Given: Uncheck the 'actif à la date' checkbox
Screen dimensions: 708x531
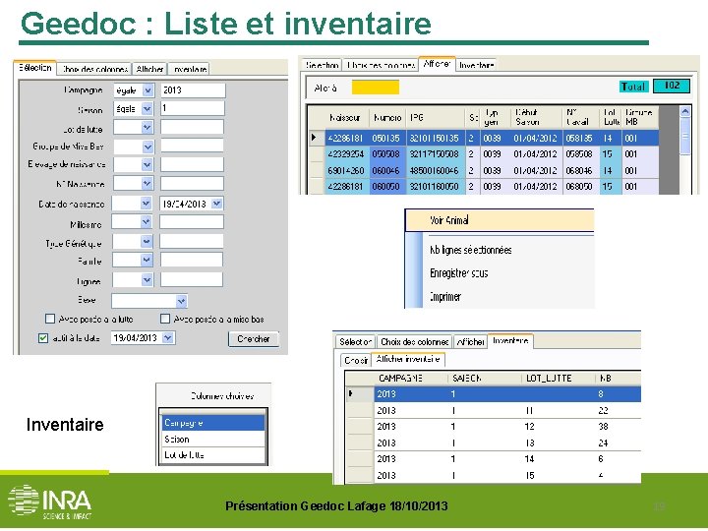Looking at the screenshot, I should click(43, 337).
